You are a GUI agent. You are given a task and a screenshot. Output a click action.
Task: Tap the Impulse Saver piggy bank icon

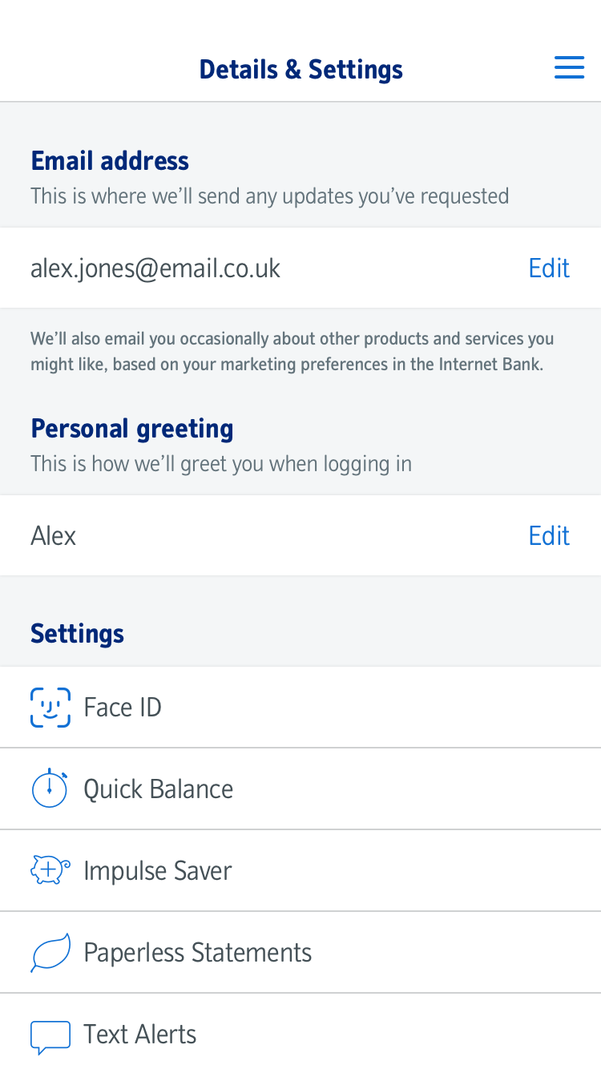(50, 870)
